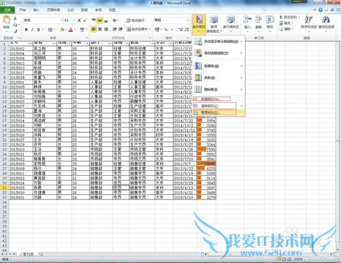Open 项目选取规则 submenu
The height and width of the screenshot is (263, 341).
[219, 53]
